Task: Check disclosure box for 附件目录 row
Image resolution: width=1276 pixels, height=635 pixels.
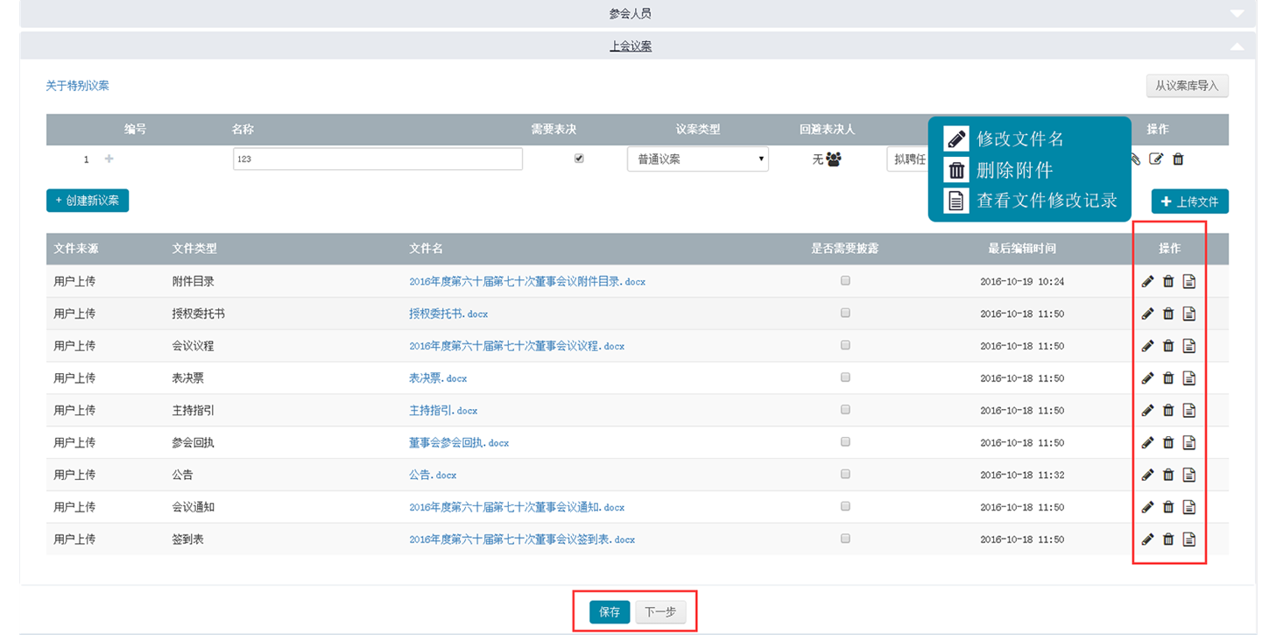Action: pyautogui.click(x=845, y=281)
